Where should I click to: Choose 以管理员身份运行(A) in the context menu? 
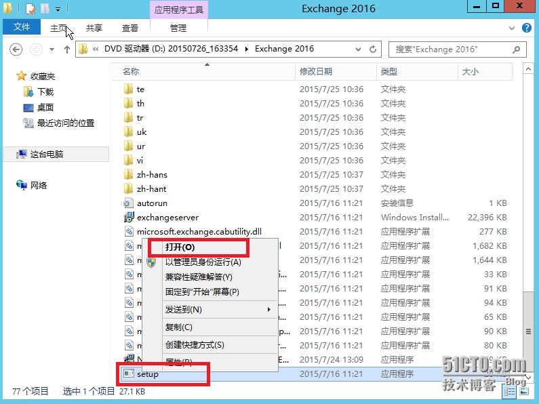[210, 262]
